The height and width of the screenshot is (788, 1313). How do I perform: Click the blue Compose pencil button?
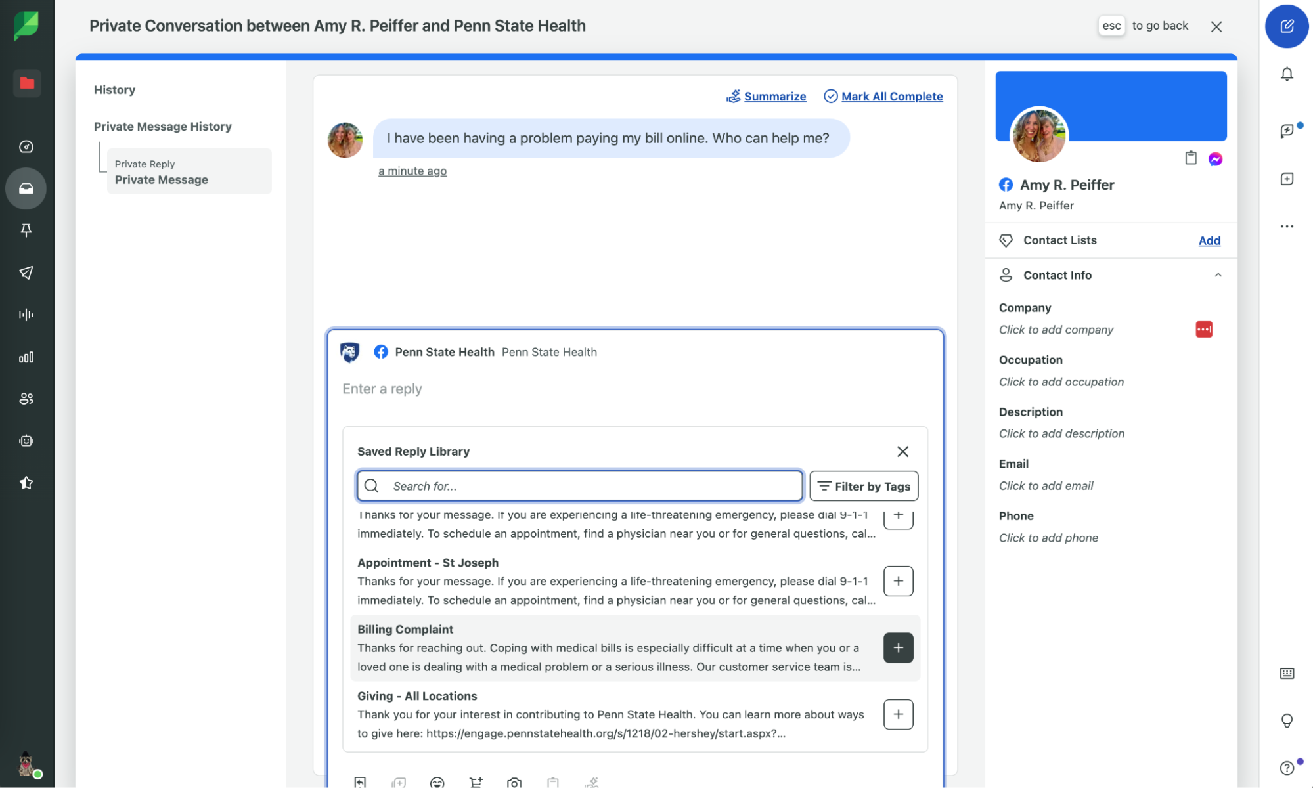point(1287,26)
